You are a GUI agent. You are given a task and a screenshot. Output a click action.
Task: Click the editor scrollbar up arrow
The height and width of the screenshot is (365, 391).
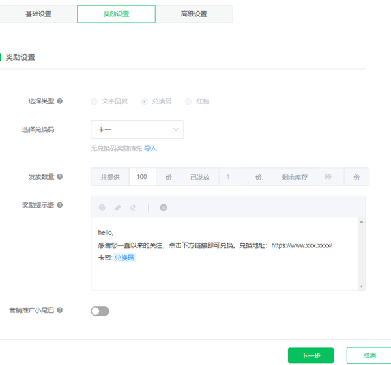tap(361, 222)
